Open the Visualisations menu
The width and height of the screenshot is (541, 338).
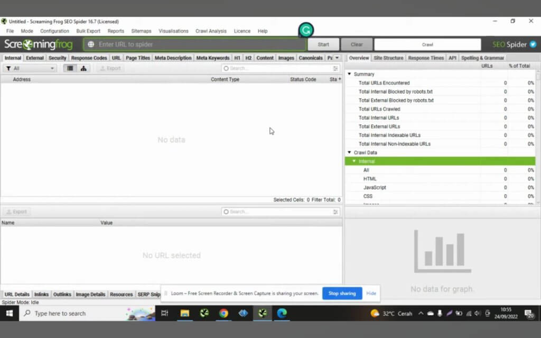coord(173,31)
